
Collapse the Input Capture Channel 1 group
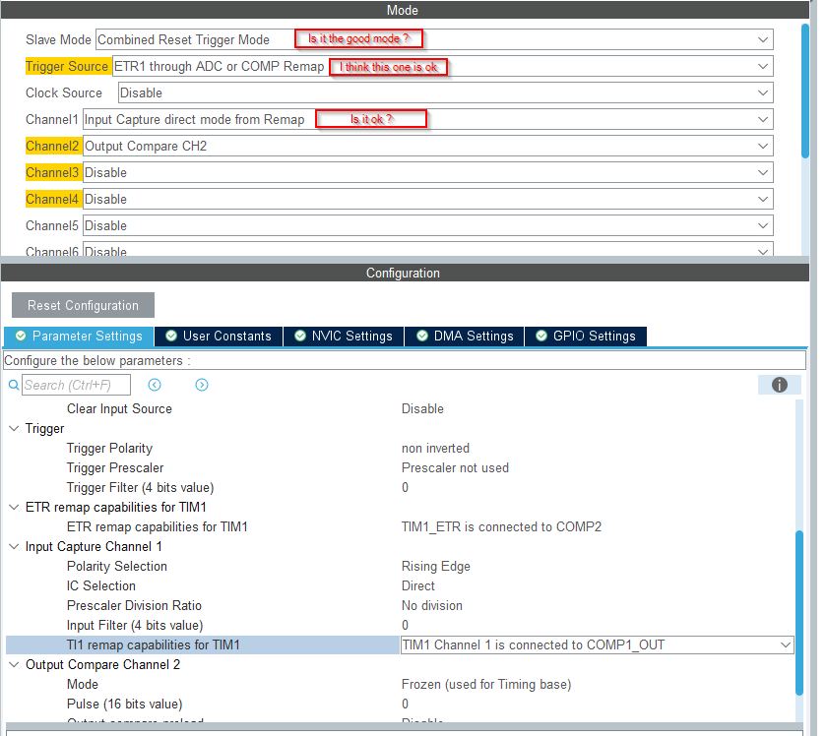pyautogui.click(x=14, y=547)
